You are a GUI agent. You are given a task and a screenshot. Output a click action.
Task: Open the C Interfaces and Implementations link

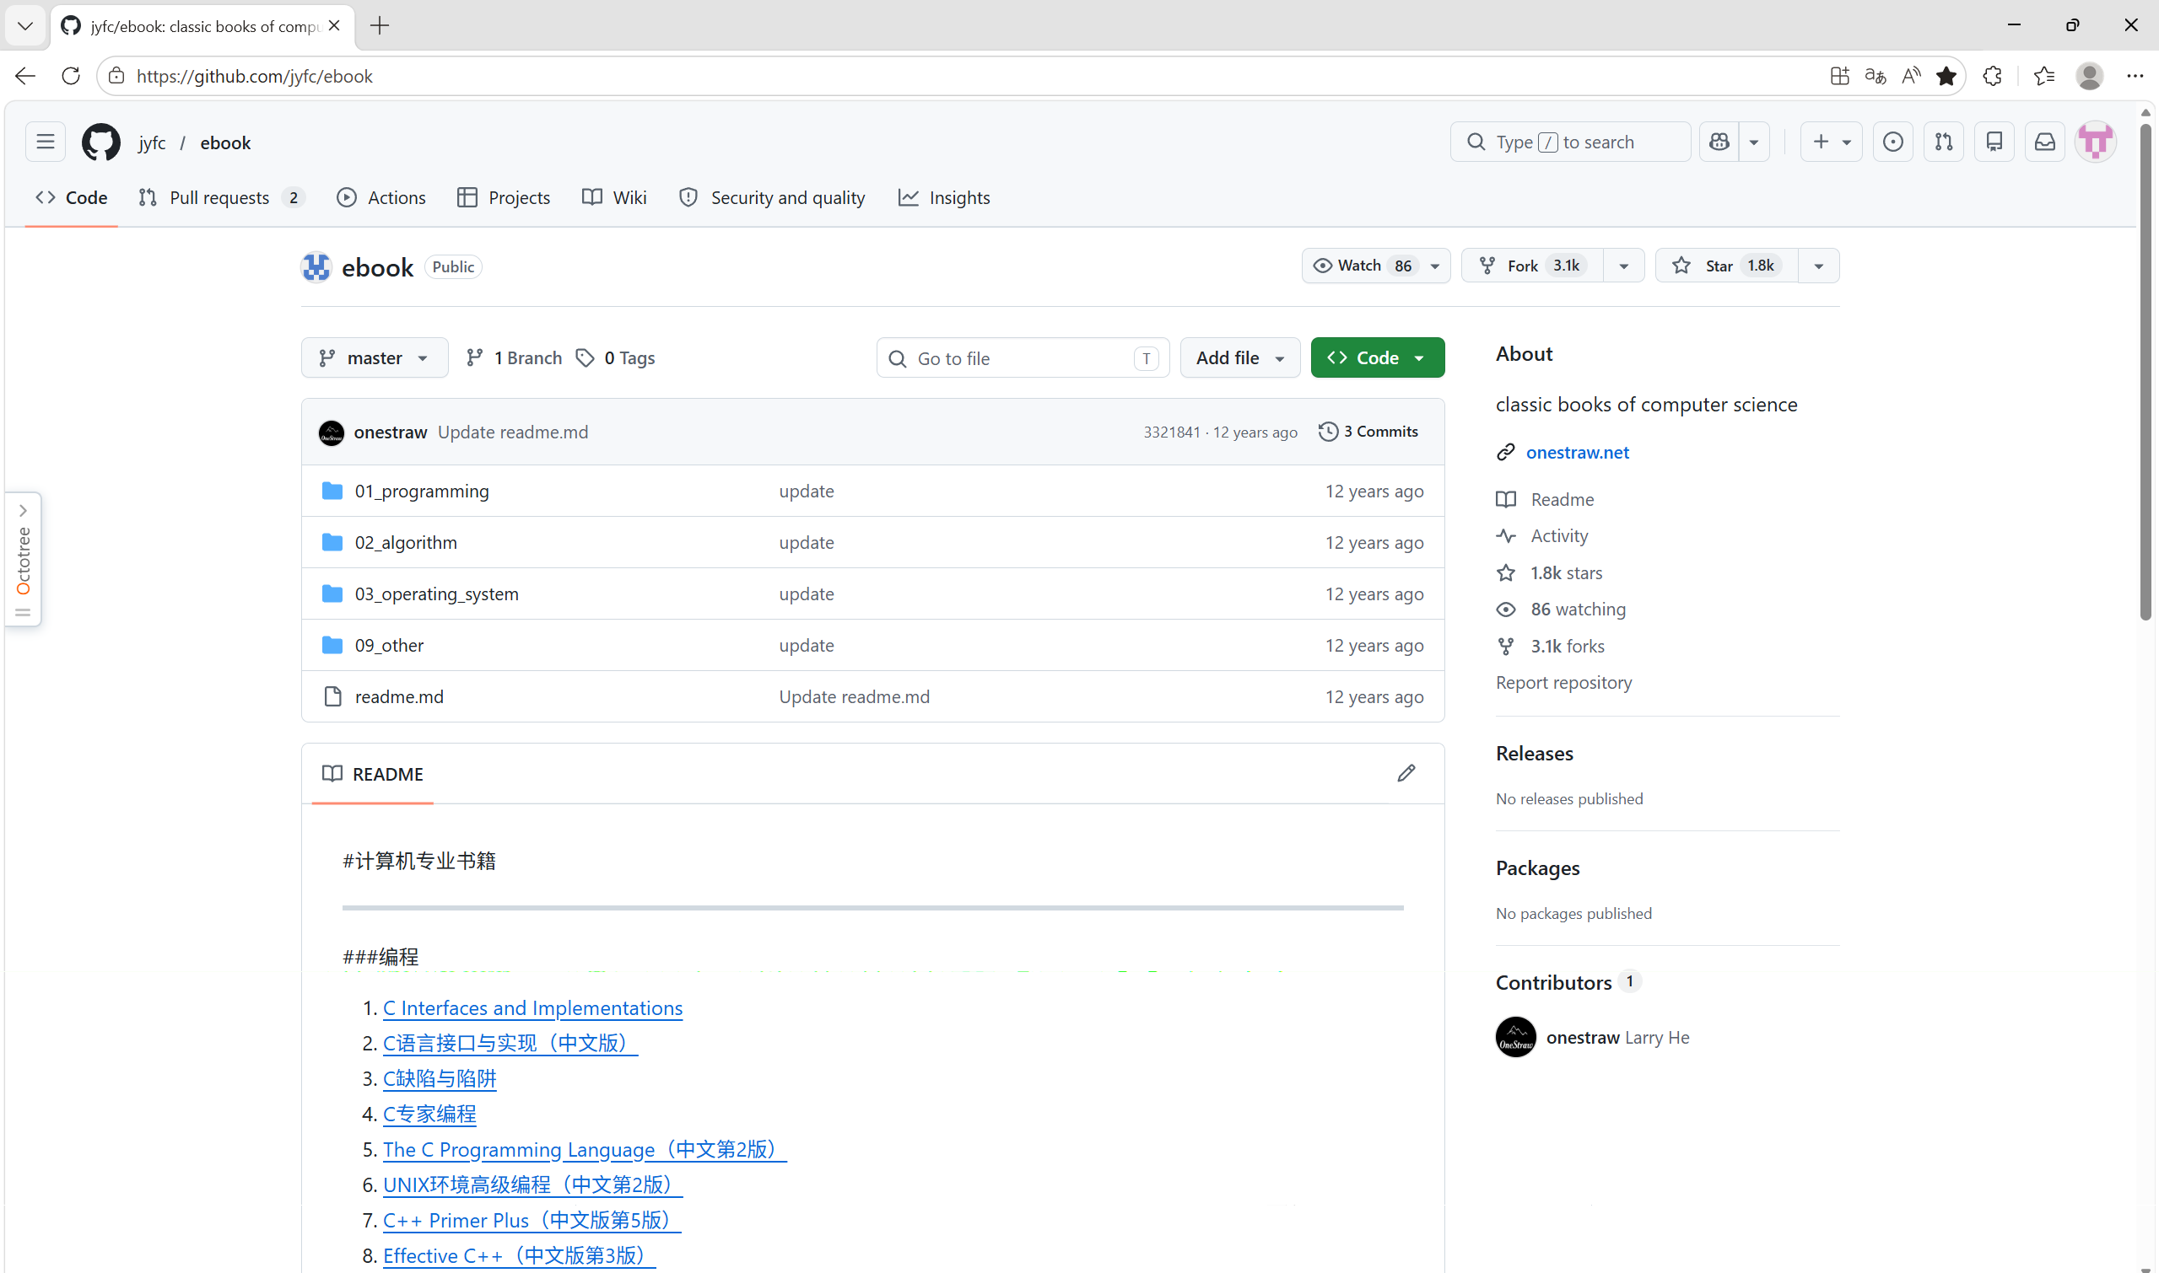tap(532, 1008)
